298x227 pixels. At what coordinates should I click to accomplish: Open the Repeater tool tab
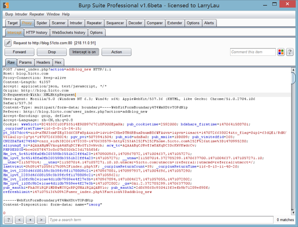click(x=94, y=23)
